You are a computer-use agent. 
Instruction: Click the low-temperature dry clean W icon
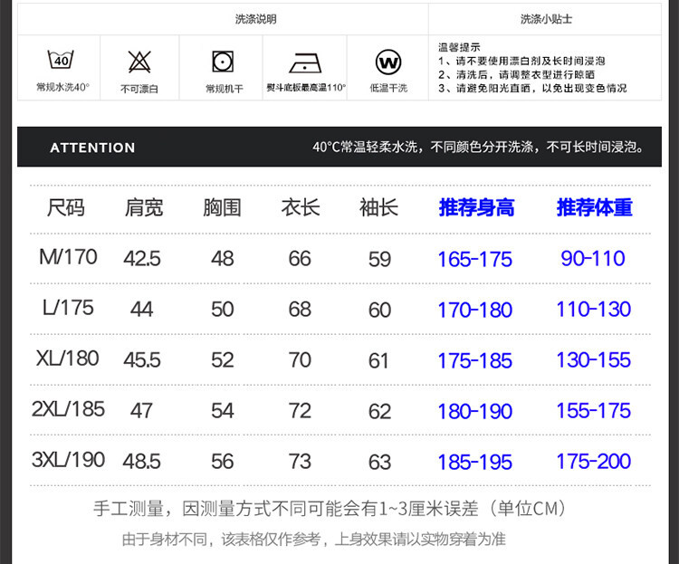pyautogui.click(x=388, y=62)
